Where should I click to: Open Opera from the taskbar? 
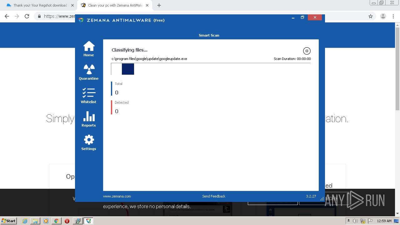pos(67,221)
